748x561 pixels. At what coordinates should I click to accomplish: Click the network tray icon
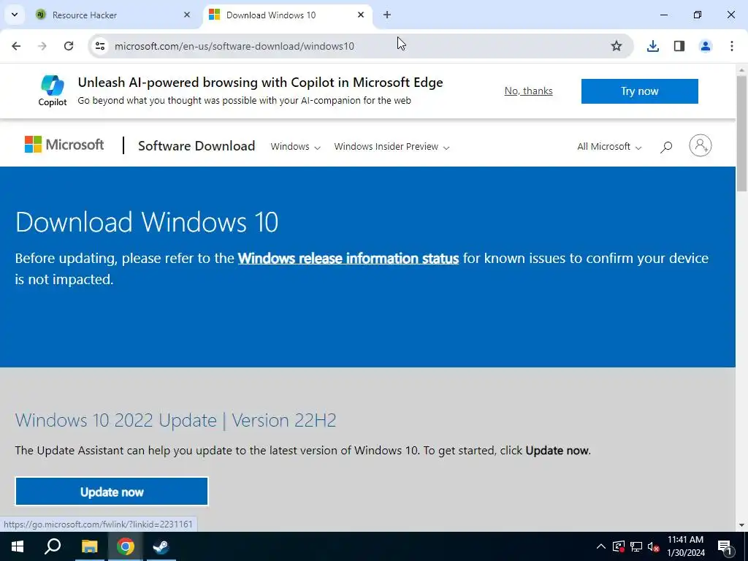point(636,546)
